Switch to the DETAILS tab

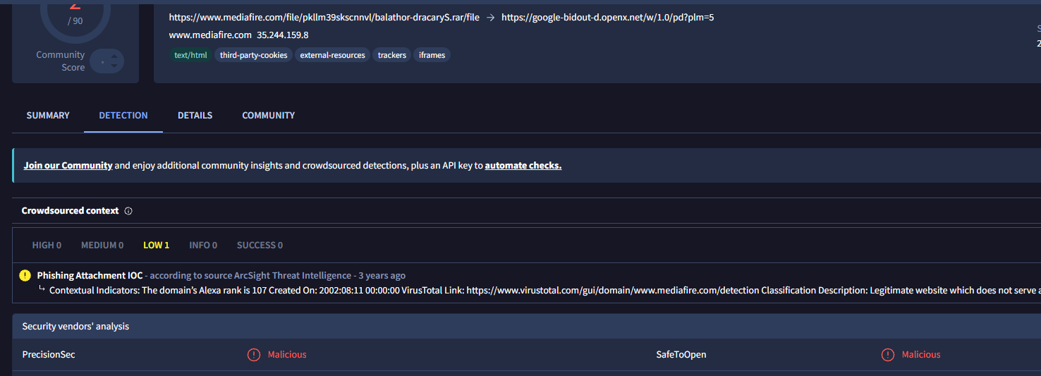195,115
